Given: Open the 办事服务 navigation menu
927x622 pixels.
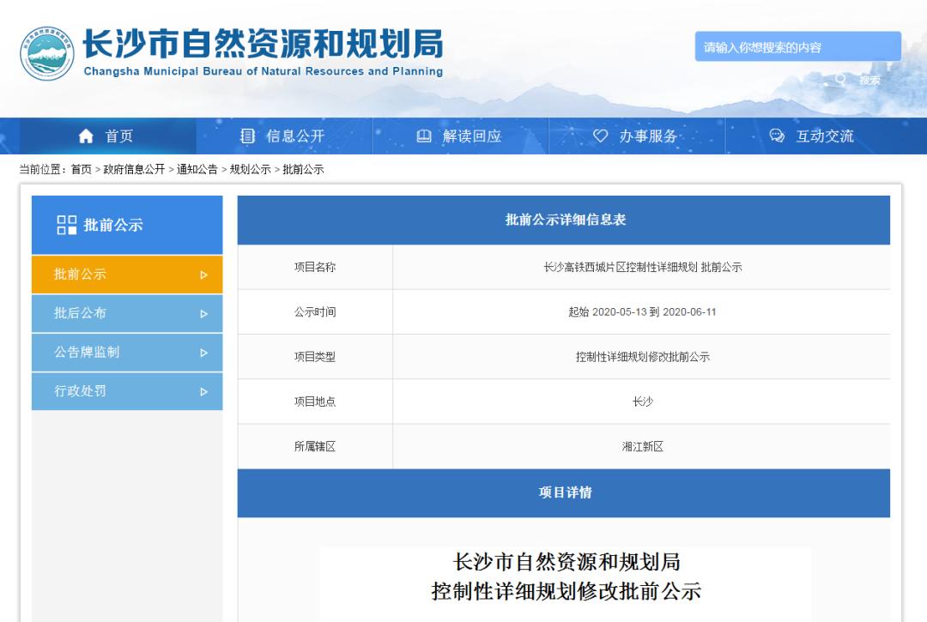Looking at the screenshot, I should (x=648, y=136).
